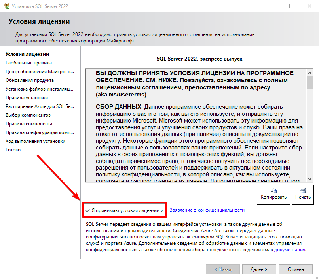Image resolution: width=319 pixels, height=280 pixels.
Task: Enable the 'Я принимаю условия лицензии' checkbox
Action: (x=88, y=210)
